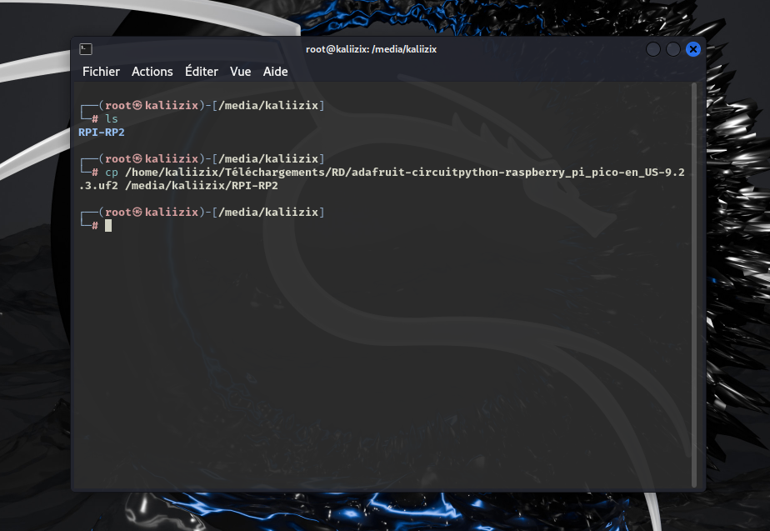
Task: Close the terminal with blue X button
Action: tap(692, 49)
